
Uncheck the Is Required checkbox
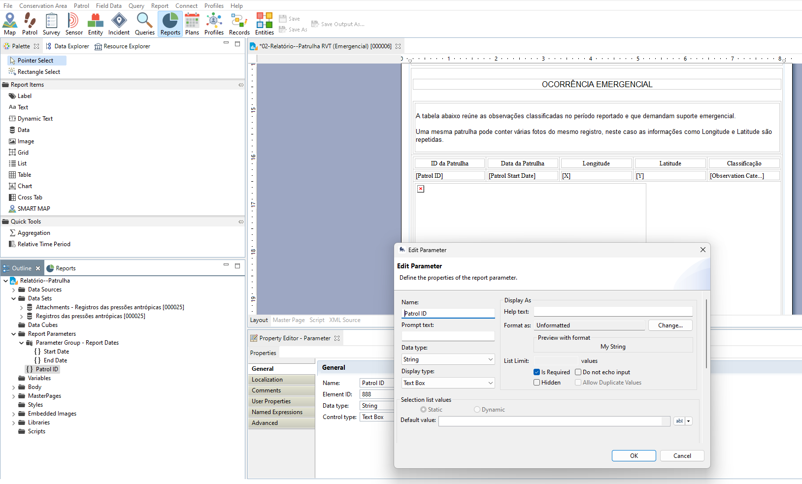[x=537, y=372]
